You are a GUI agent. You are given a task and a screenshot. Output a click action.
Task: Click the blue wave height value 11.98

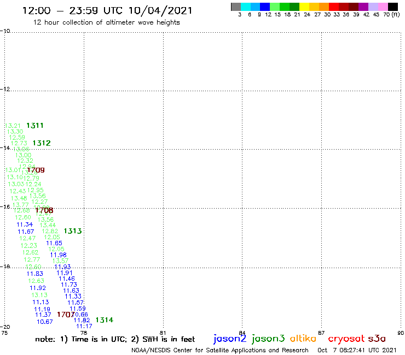[59, 255]
